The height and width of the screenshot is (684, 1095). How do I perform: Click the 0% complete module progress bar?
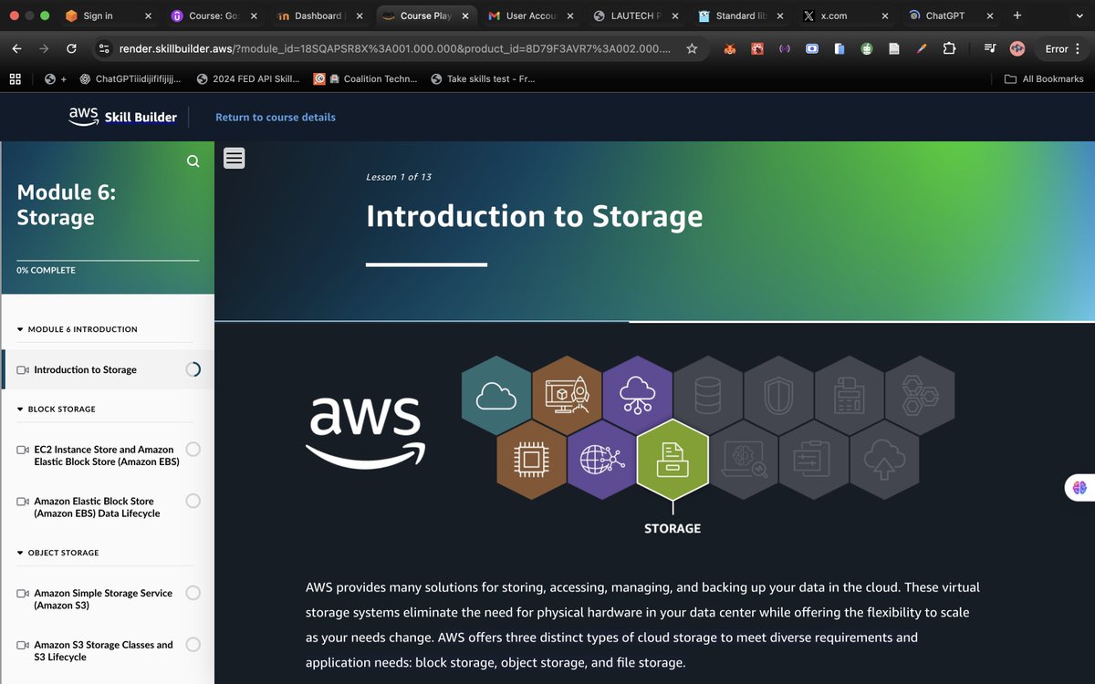[108, 261]
